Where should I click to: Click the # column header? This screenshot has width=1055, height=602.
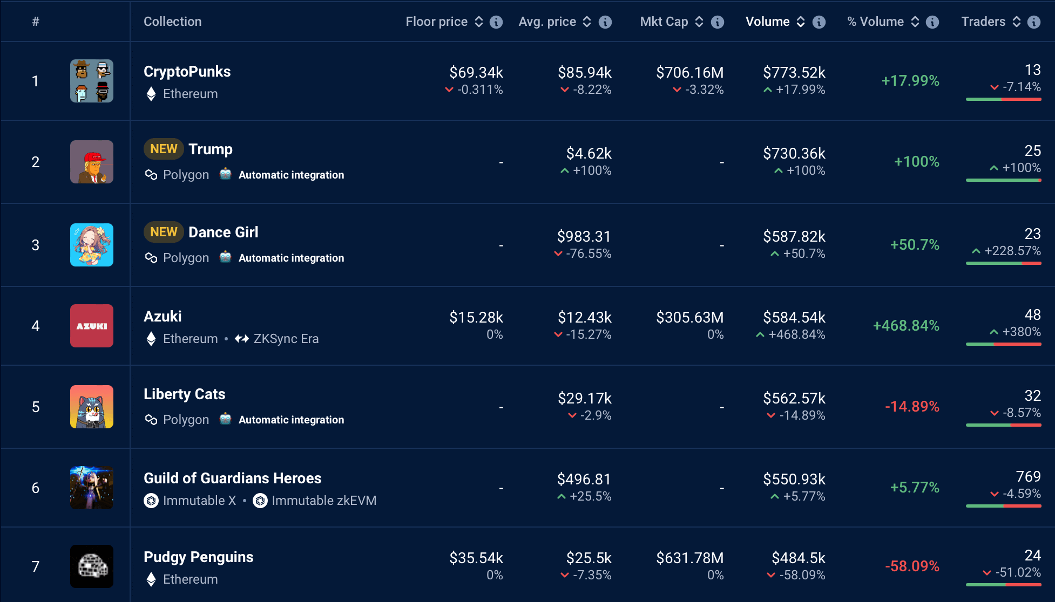click(x=36, y=22)
